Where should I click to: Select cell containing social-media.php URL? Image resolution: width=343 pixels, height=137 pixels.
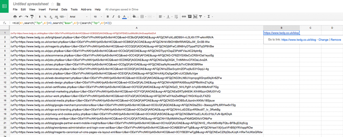tap(137, 100)
